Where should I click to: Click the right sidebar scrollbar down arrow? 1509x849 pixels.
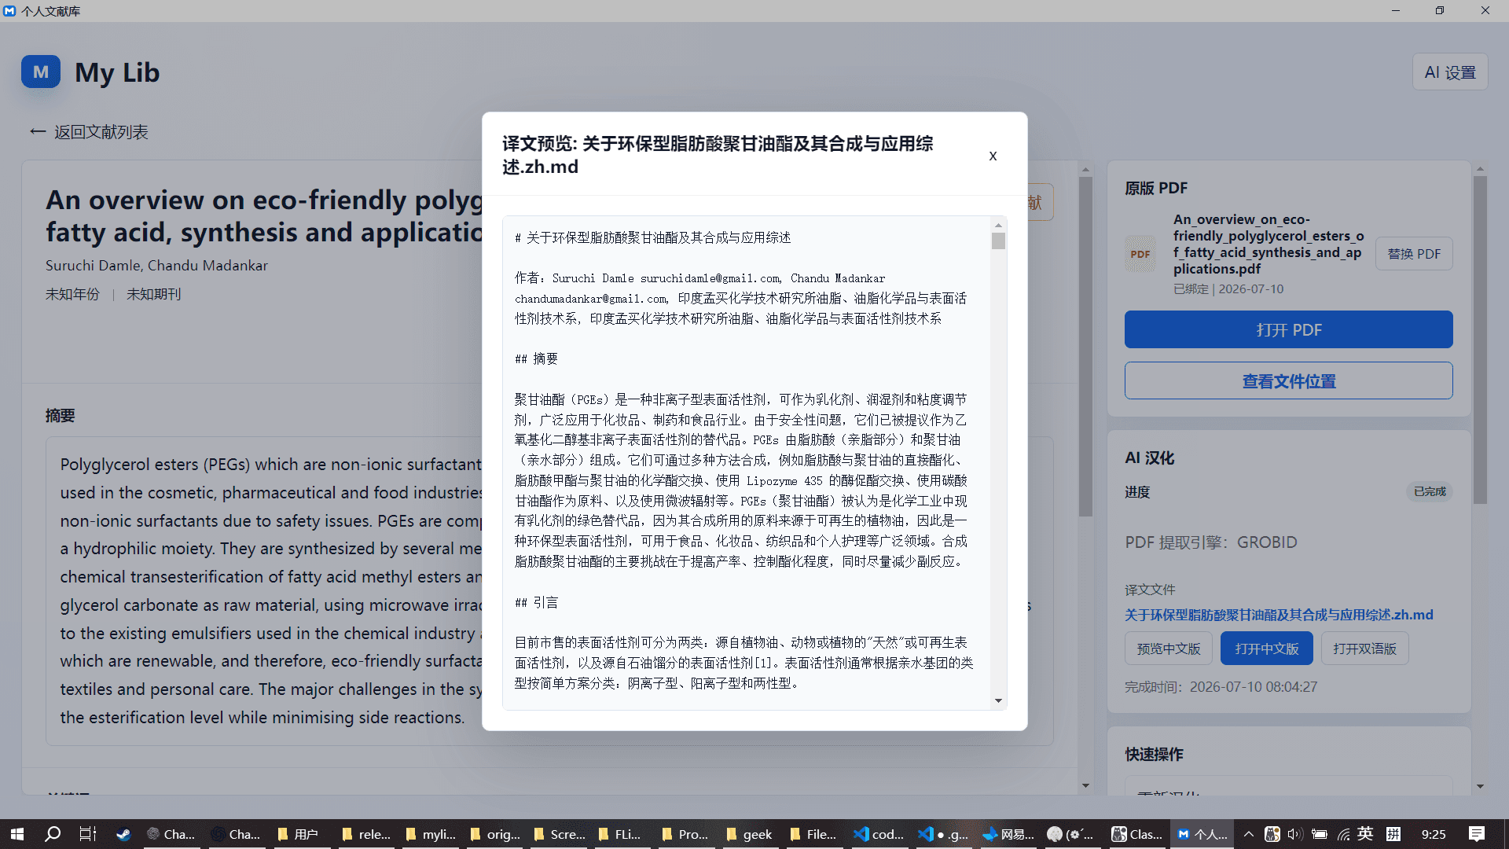click(1480, 786)
